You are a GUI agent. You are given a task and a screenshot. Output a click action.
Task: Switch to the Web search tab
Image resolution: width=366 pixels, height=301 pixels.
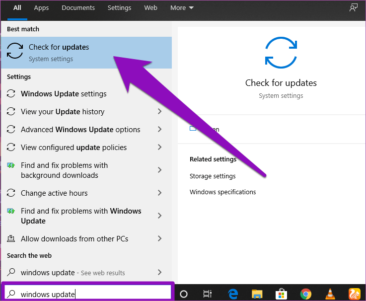pos(151,8)
